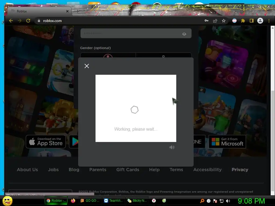Open the Chrome three-dot menu
The height and width of the screenshot is (206, 275).
point(269,21)
